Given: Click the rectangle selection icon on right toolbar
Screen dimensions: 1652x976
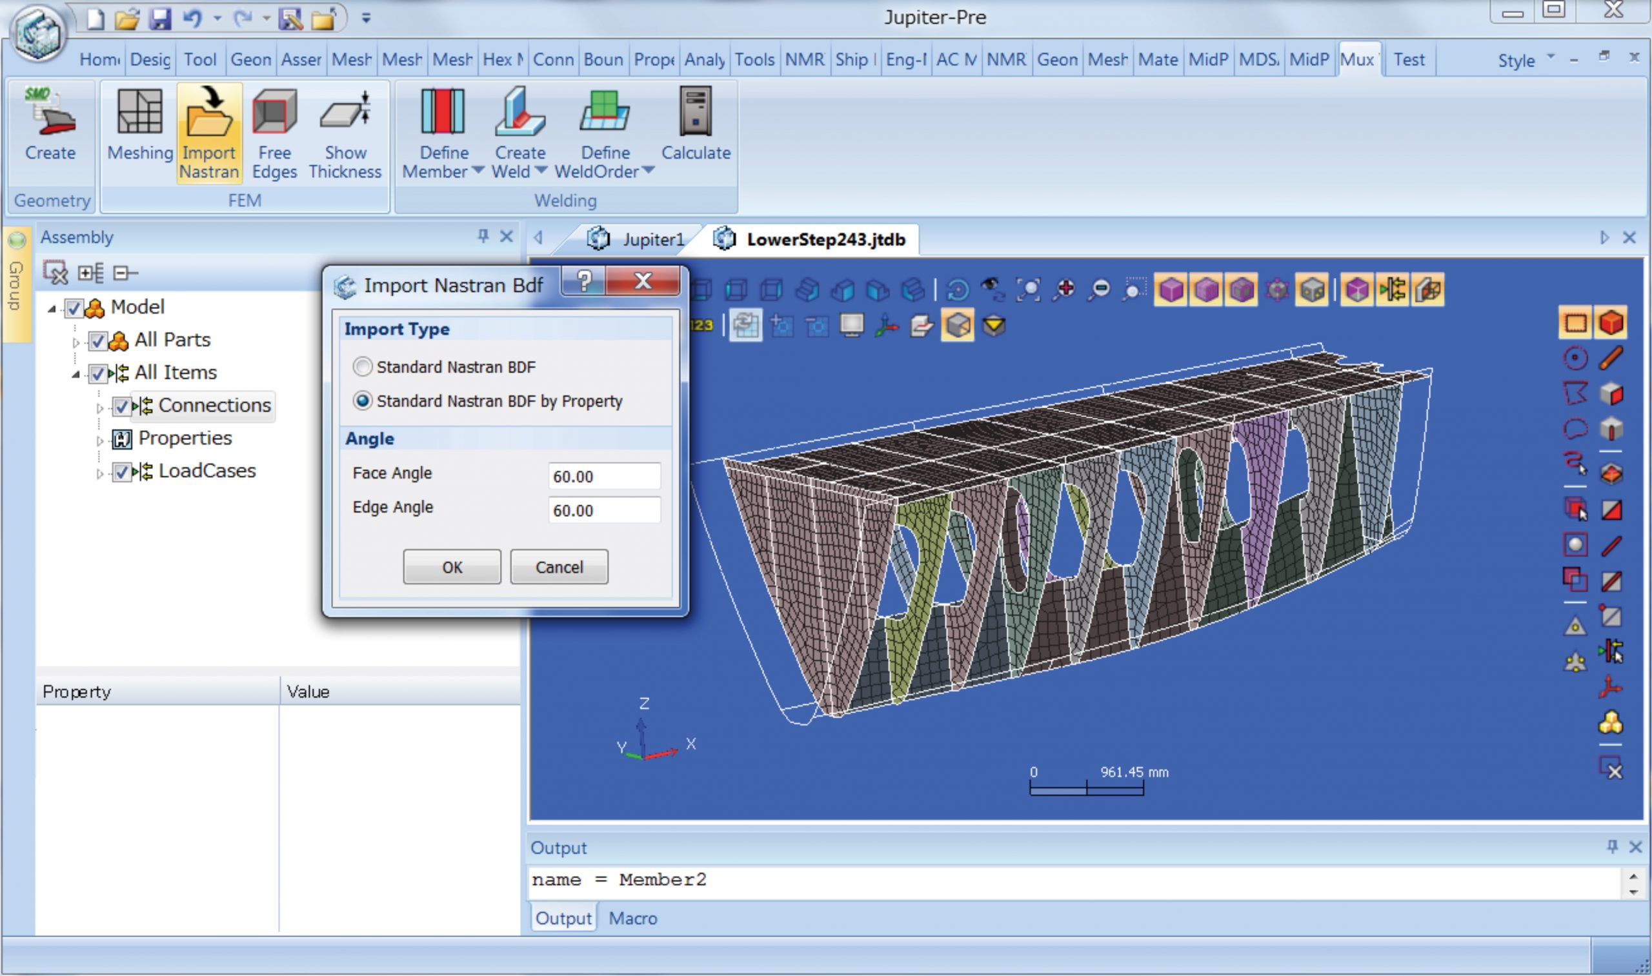Looking at the screenshot, I should (x=1575, y=323).
